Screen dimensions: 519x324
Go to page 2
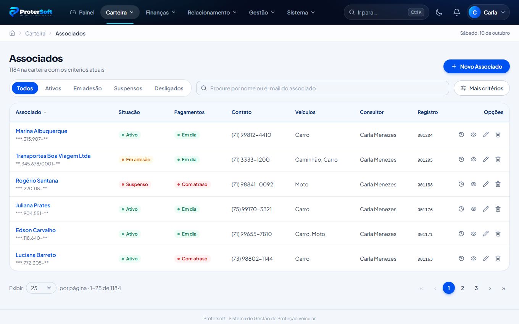tap(463, 288)
